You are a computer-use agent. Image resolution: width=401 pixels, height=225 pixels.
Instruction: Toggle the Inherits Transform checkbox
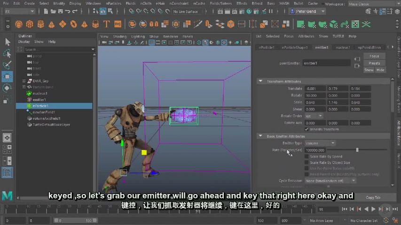(307, 129)
